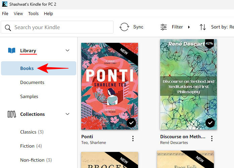Viewport: 234px width, 168px height.
Task: Click the downloaded checkmark on Descartes cover
Action: [x=210, y=123]
